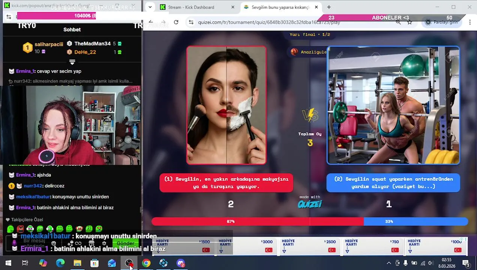Click the quizei.com address bar URL
The height and width of the screenshot is (270, 477).
coord(269,22)
